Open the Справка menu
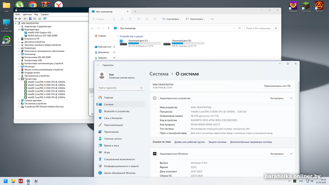 45,14
